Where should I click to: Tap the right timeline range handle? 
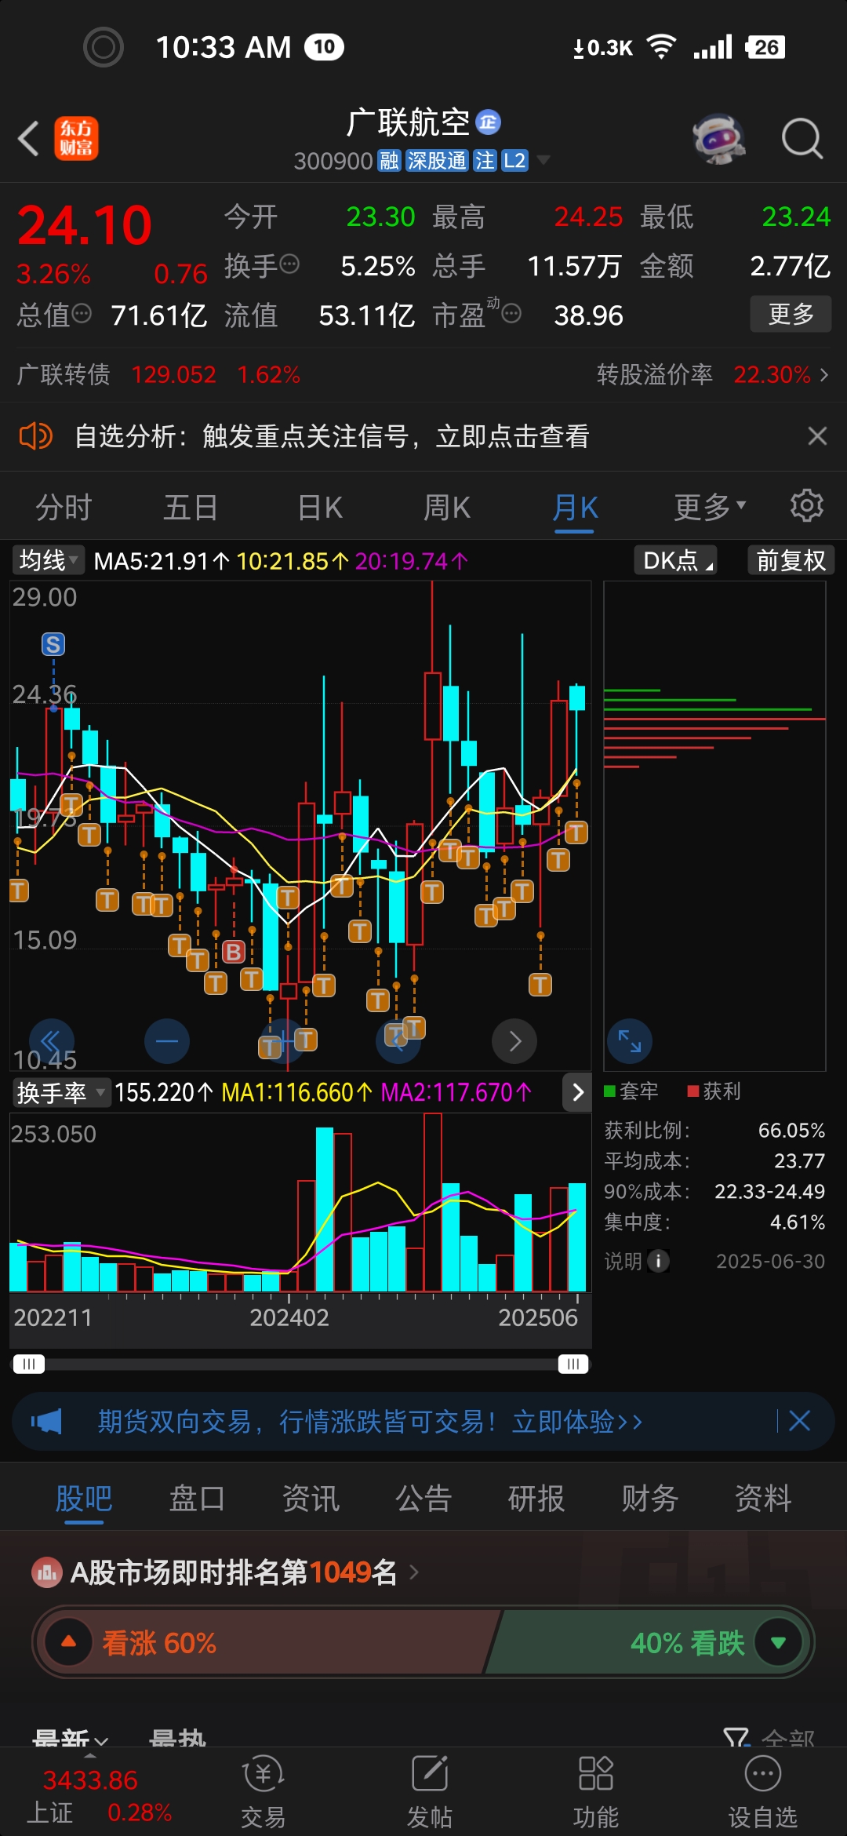pyautogui.click(x=573, y=1364)
